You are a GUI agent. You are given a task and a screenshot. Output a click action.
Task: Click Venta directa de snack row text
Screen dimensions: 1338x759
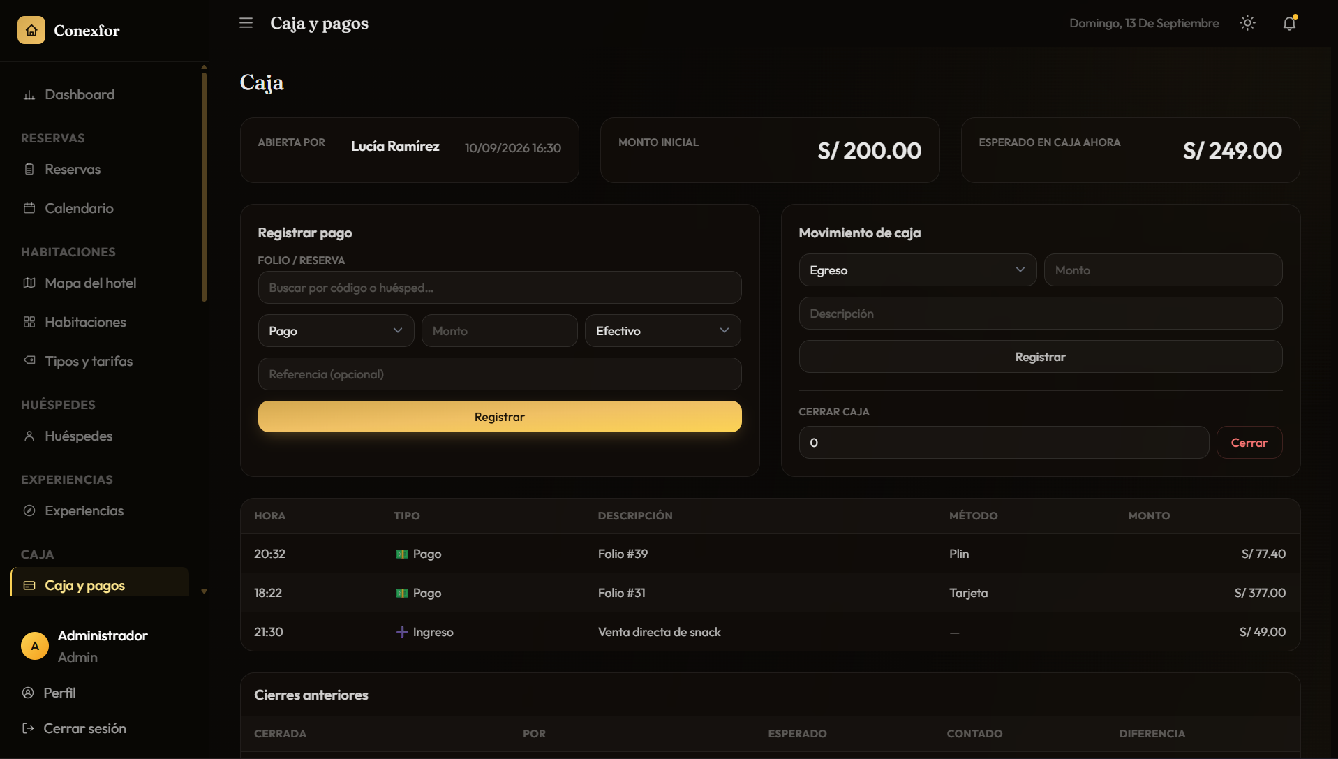(x=659, y=632)
